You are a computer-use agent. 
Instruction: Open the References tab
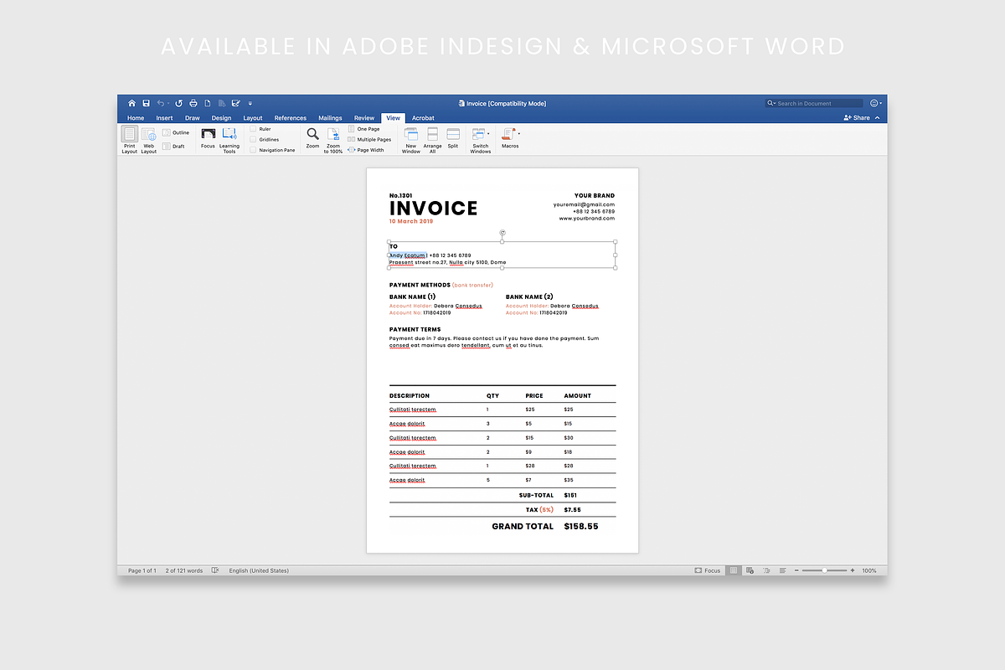tap(291, 118)
